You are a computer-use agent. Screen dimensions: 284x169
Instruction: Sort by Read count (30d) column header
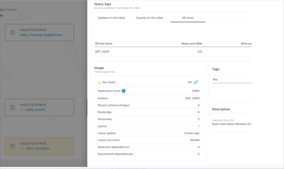(x=192, y=44)
